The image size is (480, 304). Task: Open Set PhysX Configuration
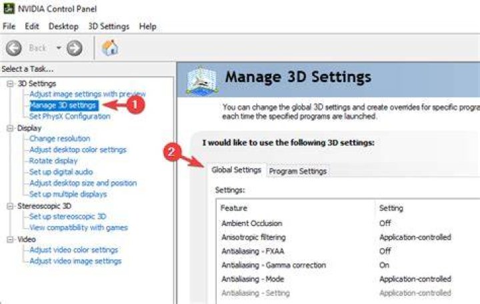pos(70,117)
